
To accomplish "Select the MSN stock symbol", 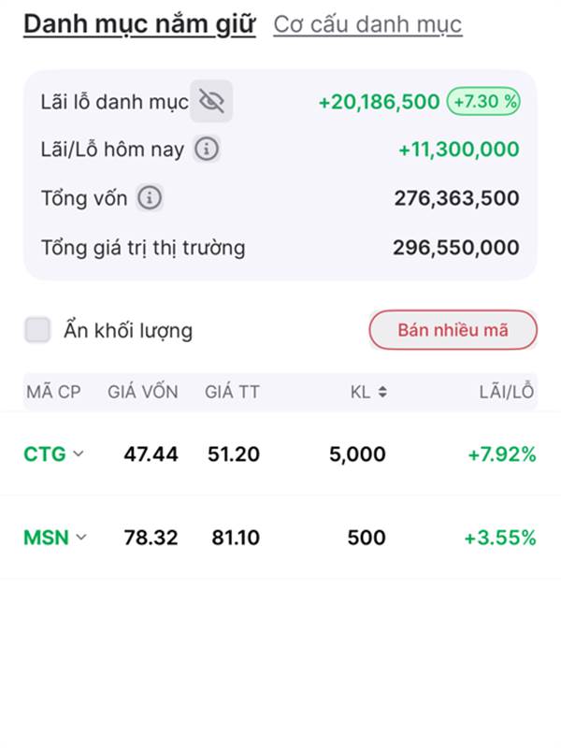I will tap(46, 538).
